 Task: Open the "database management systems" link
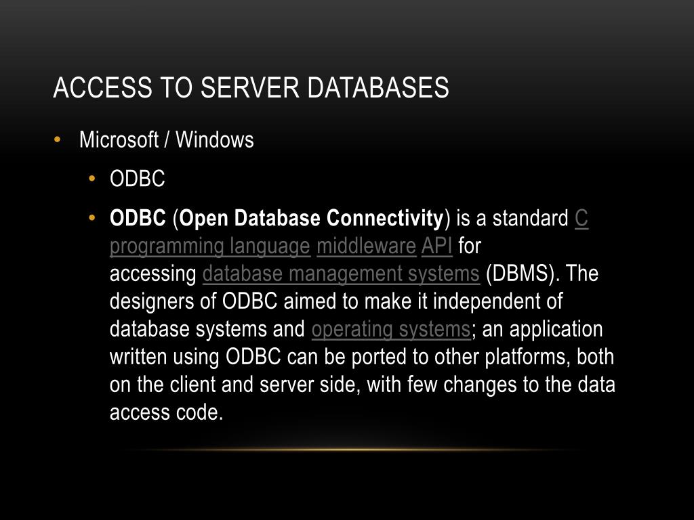click(x=342, y=274)
